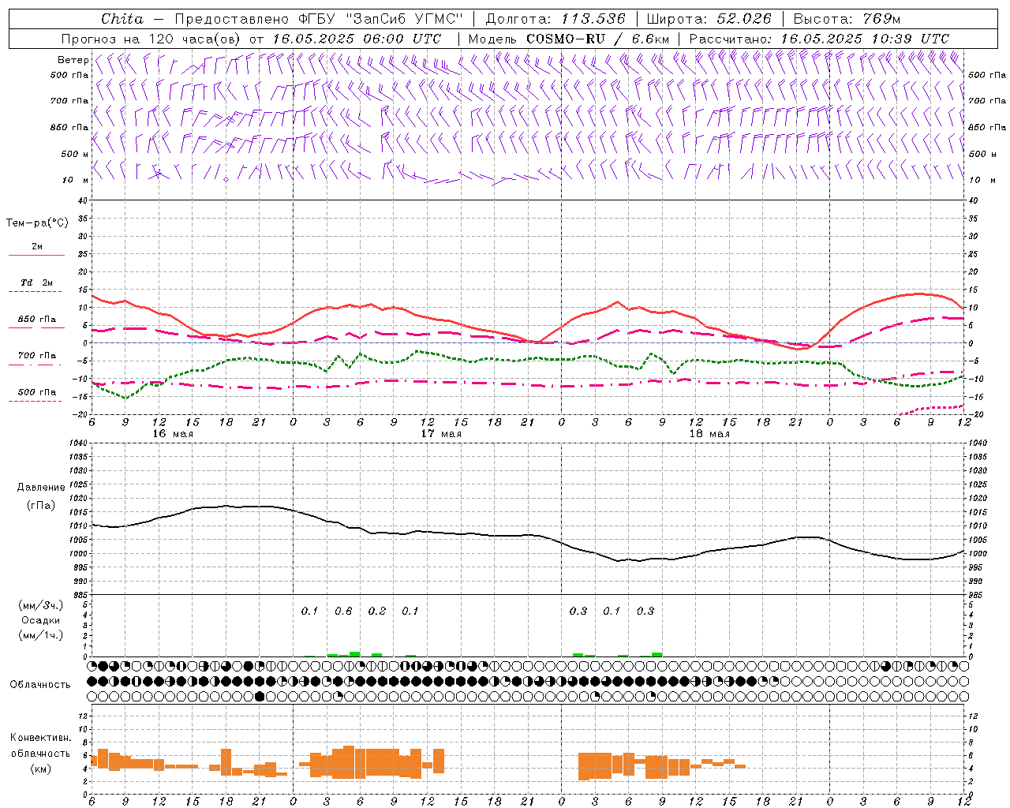Click the "0.6" precipitation value
The width and height of the screenshot is (1010, 808).
click(x=343, y=611)
